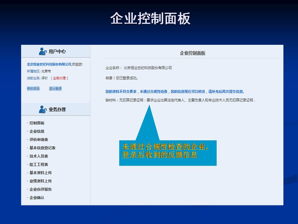The height and width of the screenshot is (224, 298).
Task: Click 退出登录 to log out
Action: click(x=55, y=89)
